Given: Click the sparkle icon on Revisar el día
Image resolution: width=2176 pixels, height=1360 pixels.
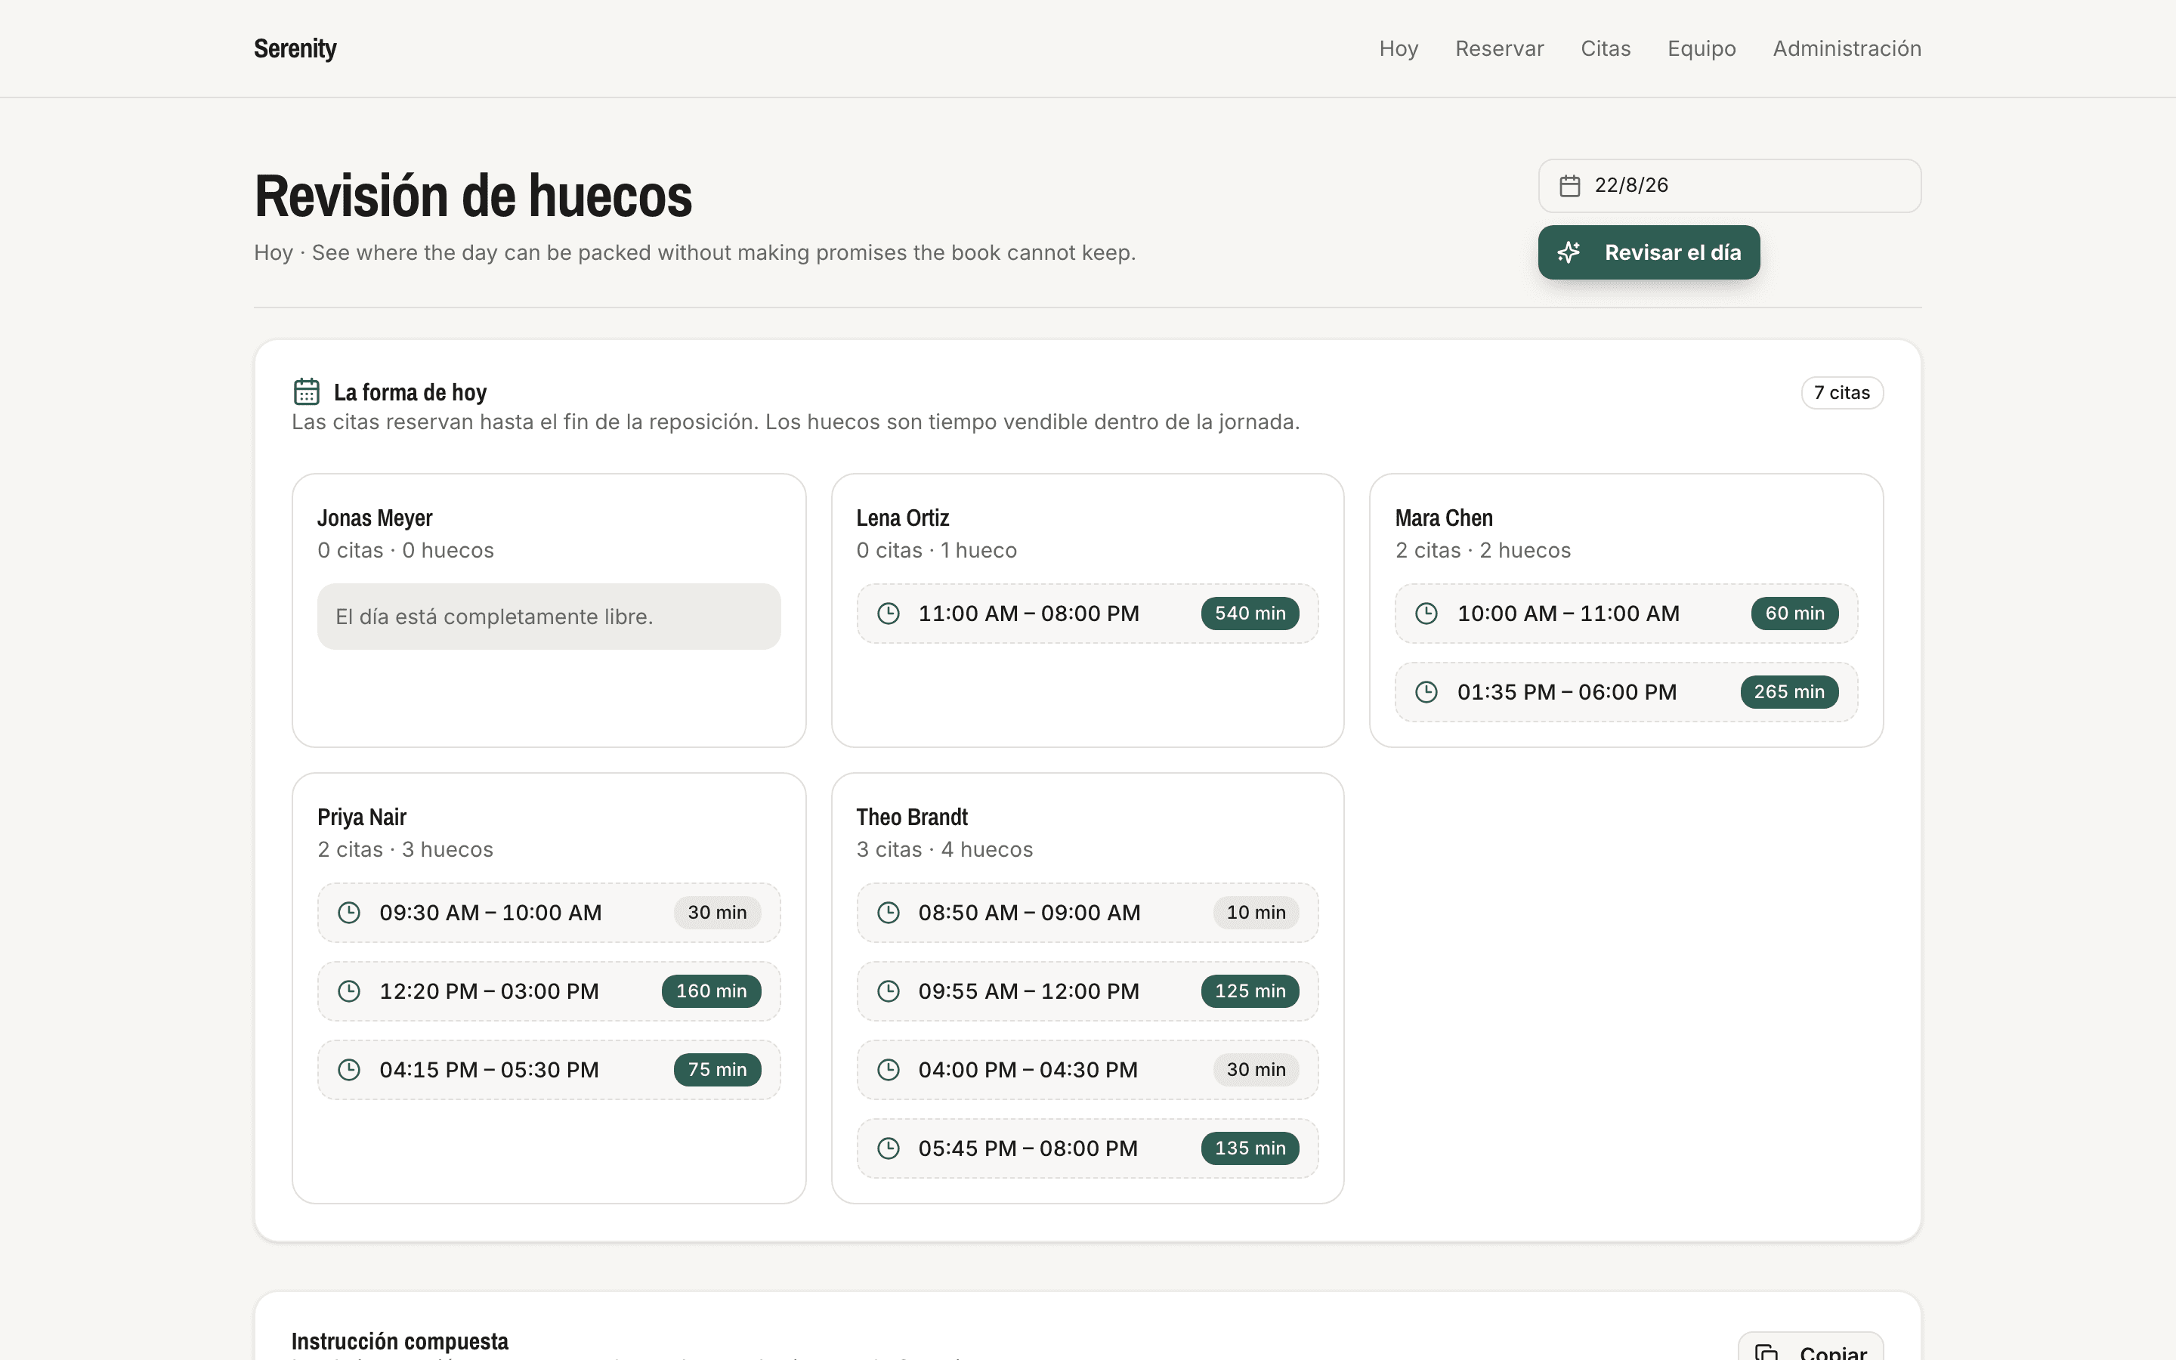Looking at the screenshot, I should tap(1569, 253).
